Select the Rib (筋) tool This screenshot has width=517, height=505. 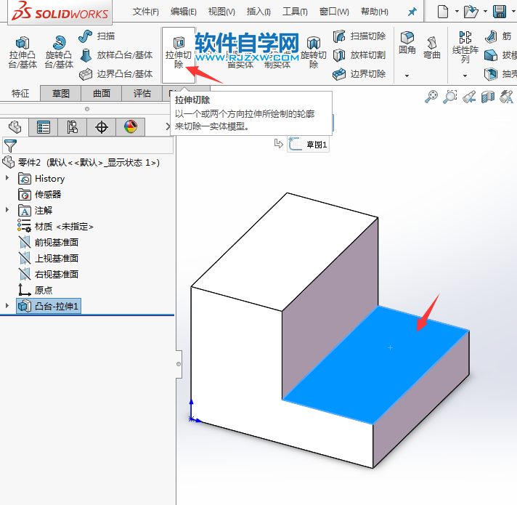499,36
